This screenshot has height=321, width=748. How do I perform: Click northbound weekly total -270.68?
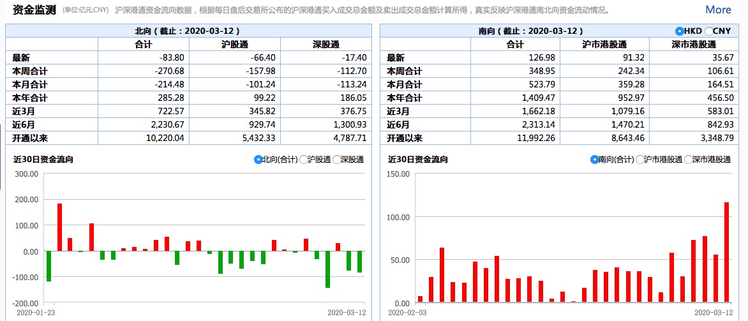tap(169, 71)
